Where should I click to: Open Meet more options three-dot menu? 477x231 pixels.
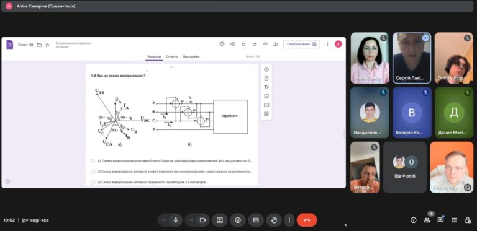289,220
